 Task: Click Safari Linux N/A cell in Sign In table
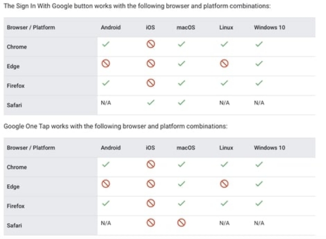(224, 103)
